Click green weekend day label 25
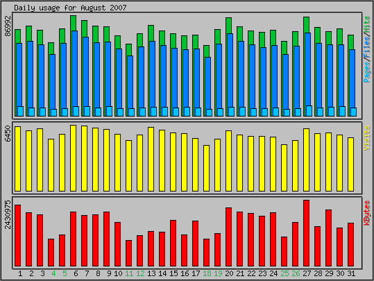Viewport: 374px width, 281px height. 284,273
